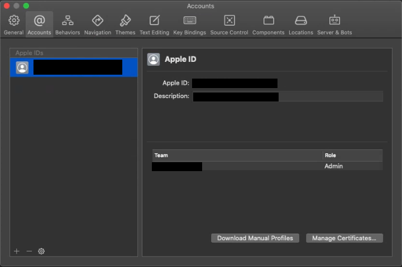Close the Accounts preferences window
The height and width of the screenshot is (267, 402).
click(7, 6)
